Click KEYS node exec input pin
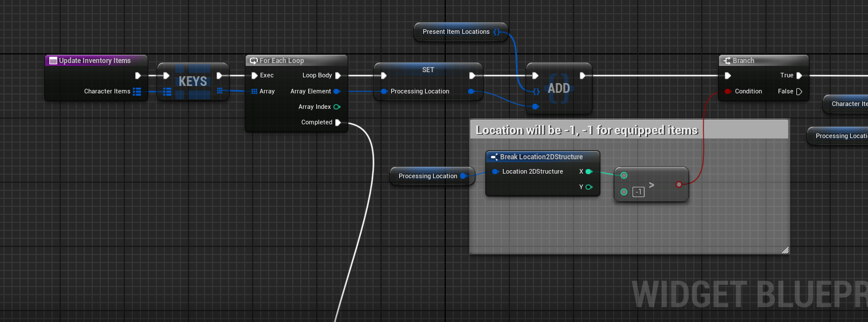Screen dimensions: 868x322 coord(166,75)
